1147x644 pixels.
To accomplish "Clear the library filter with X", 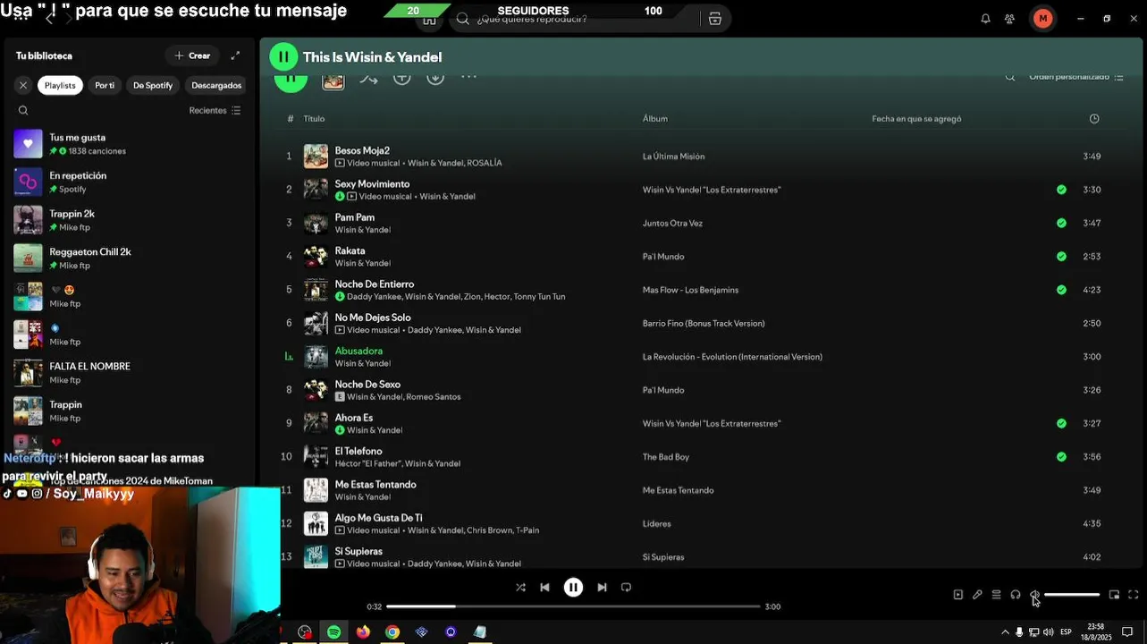I will click(x=23, y=85).
